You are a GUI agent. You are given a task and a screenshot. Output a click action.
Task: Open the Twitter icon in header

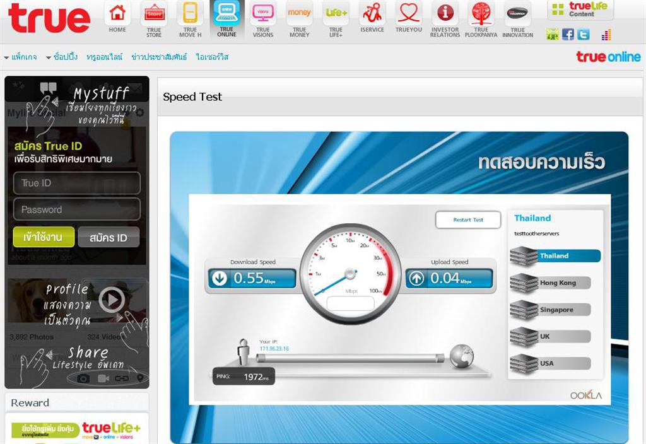point(584,35)
